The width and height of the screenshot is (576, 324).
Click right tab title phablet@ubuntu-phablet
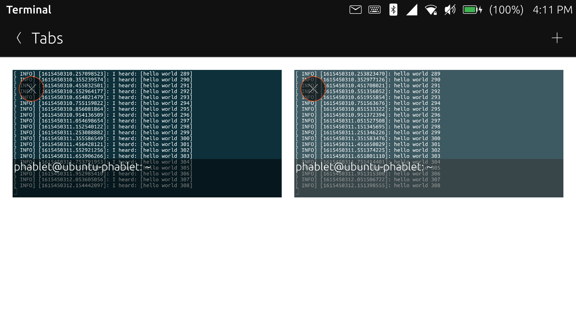click(364, 167)
